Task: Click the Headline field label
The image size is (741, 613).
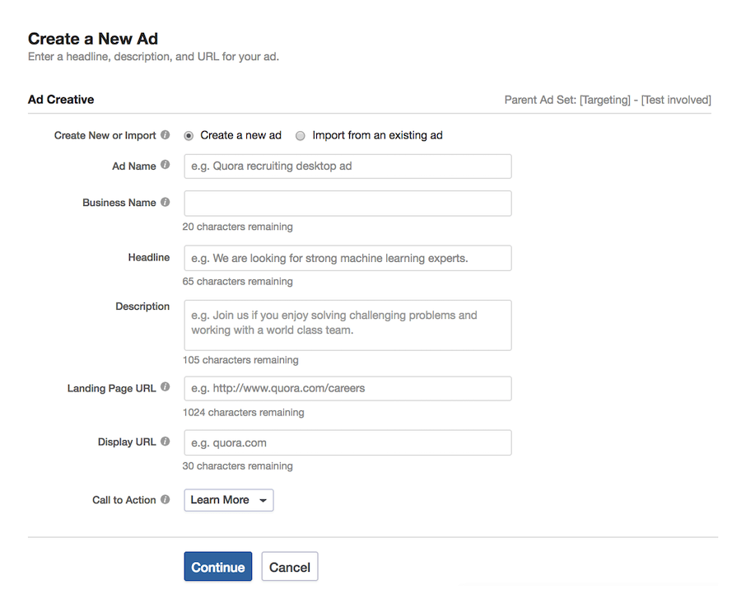Action: 149,258
